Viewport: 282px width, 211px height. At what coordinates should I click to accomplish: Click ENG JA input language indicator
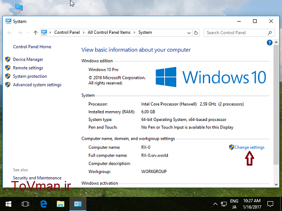point(234,204)
